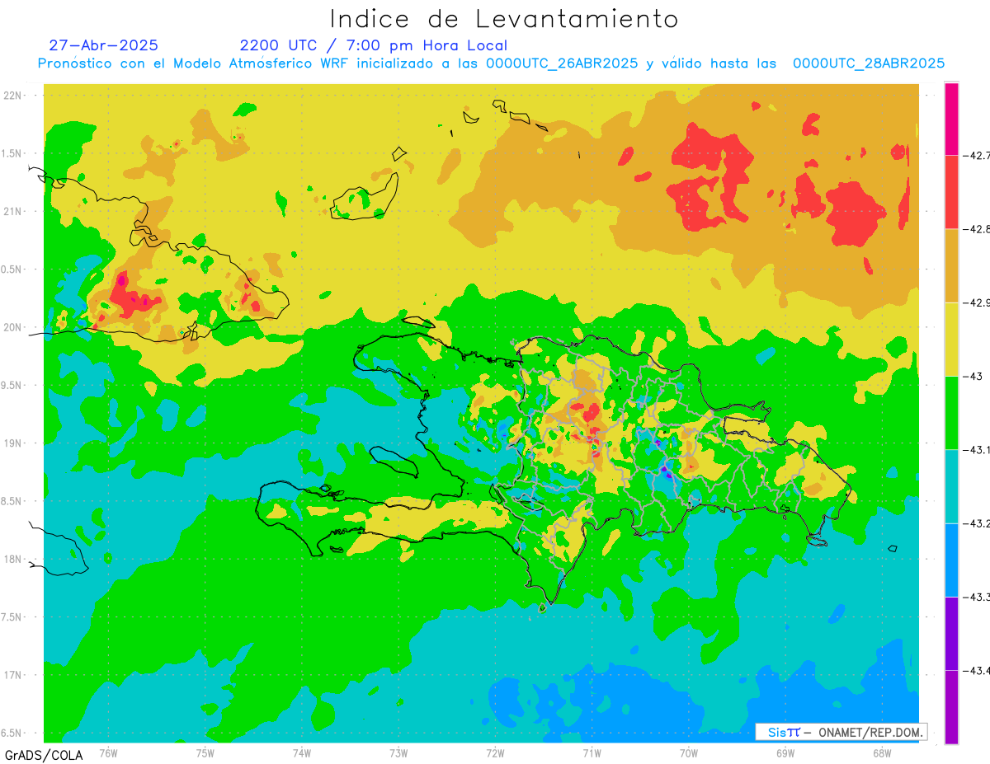Click the '76W' longitude label
The width and height of the screenshot is (990, 764).
pyautogui.click(x=107, y=752)
